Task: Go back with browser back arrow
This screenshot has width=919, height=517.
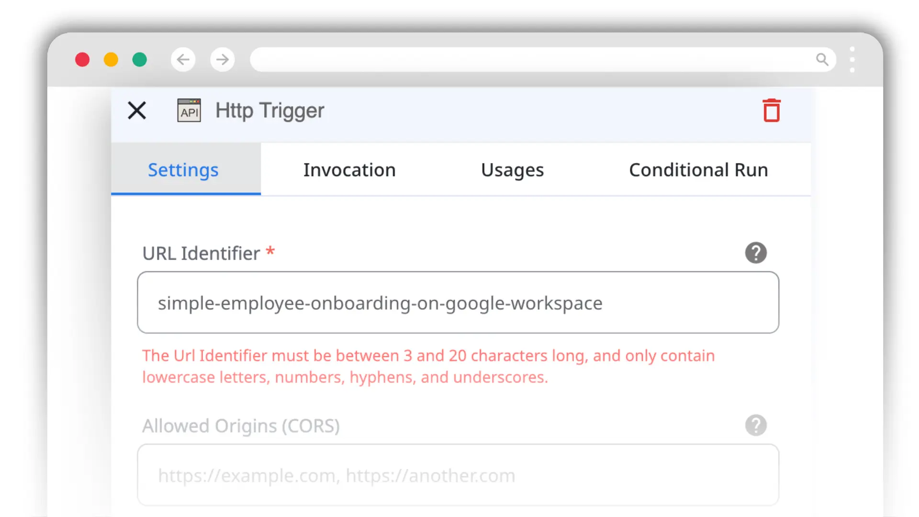Action: click(183, 59)
